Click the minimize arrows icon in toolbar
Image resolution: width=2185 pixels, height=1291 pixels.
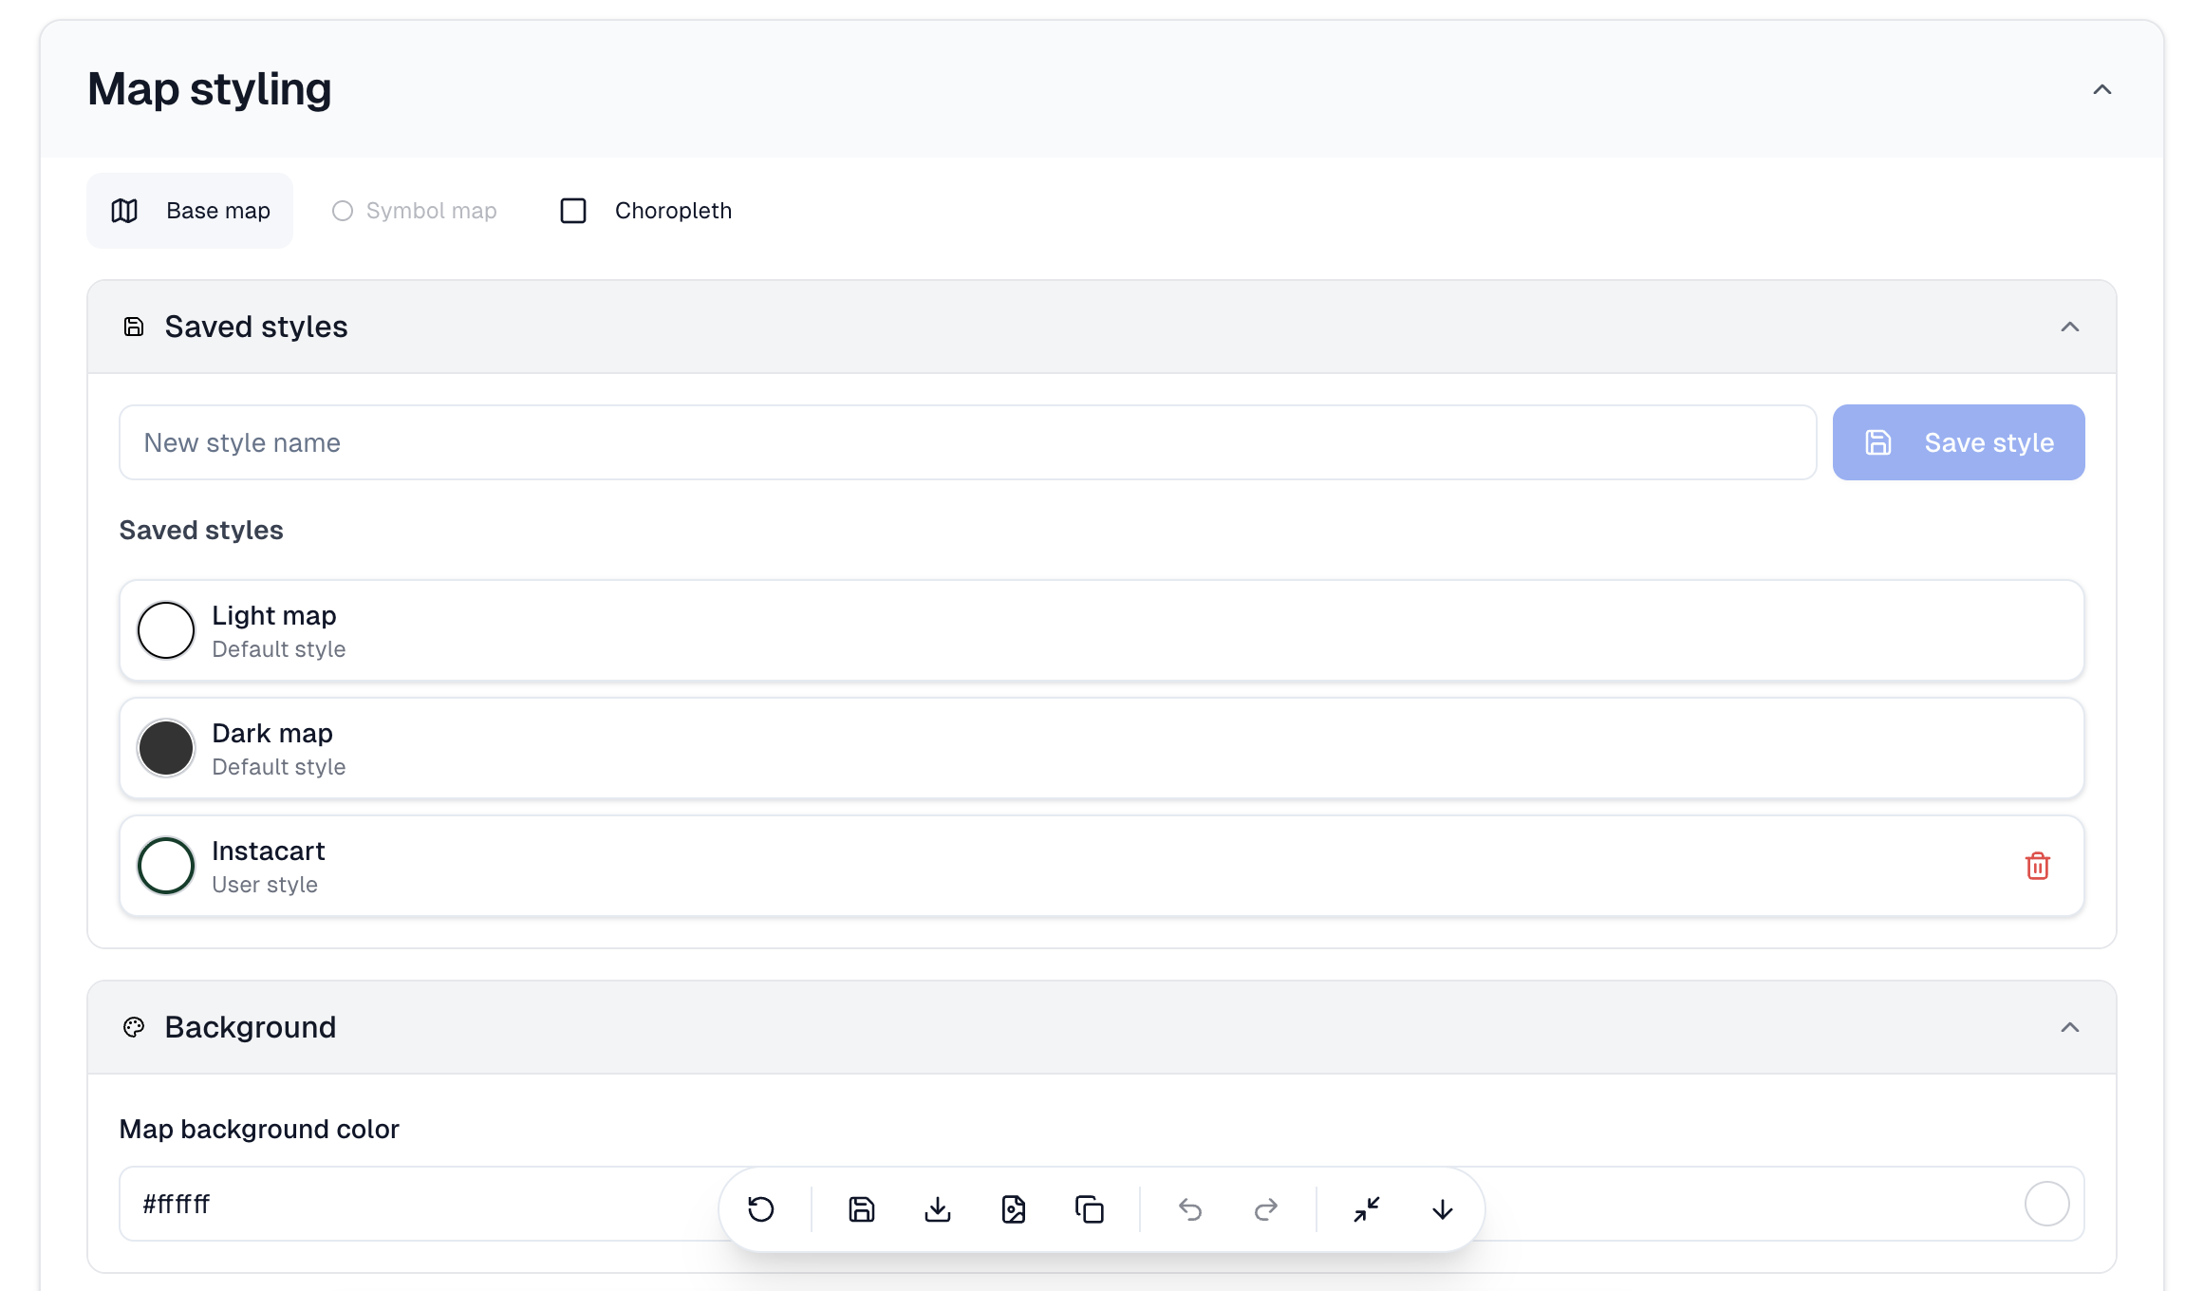coord(1367,1209)
